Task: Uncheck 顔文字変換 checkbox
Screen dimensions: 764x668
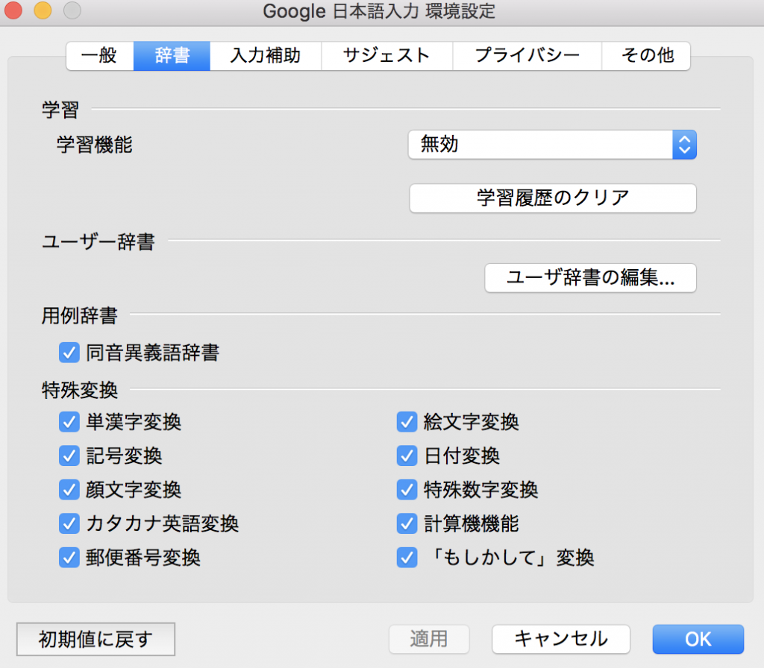Action: point(69,490)
